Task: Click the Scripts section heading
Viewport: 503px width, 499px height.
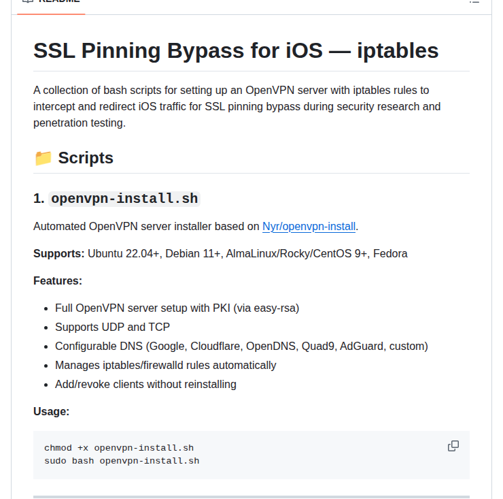Action: 86,158
